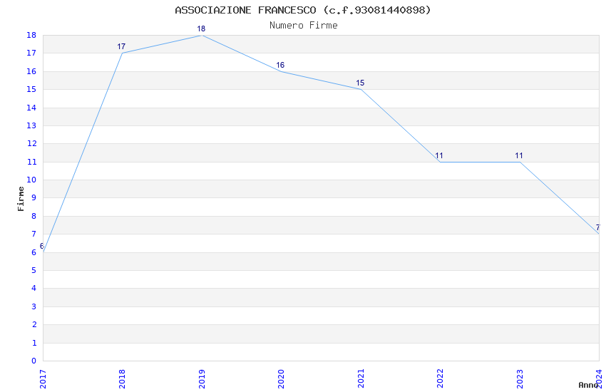606x392 pixels.
Task: Click the y-axis tick label 3
Action: tap(34, 306)
